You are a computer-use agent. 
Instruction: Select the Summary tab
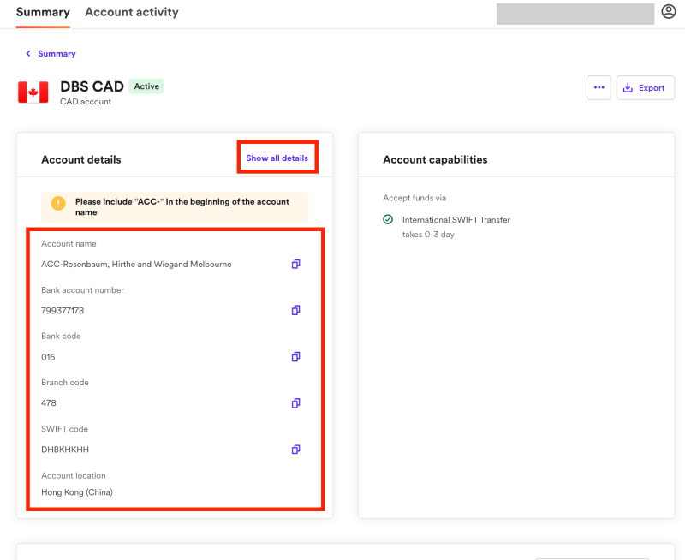tap(43, 12)
